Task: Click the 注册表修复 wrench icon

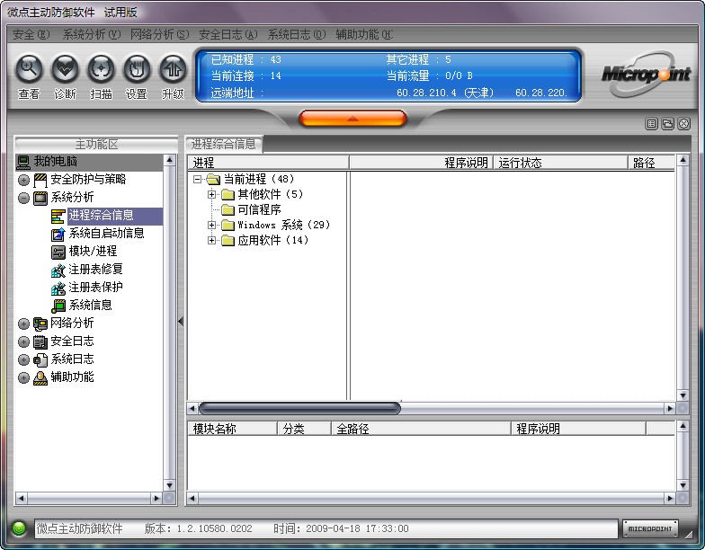Action: tap(58, 270)
